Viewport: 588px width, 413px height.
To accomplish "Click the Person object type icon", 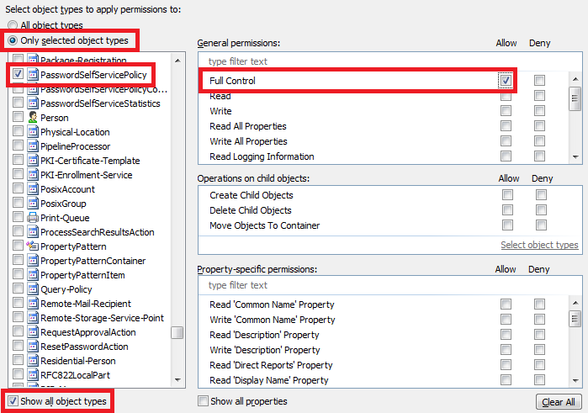I will click(33, 118).
